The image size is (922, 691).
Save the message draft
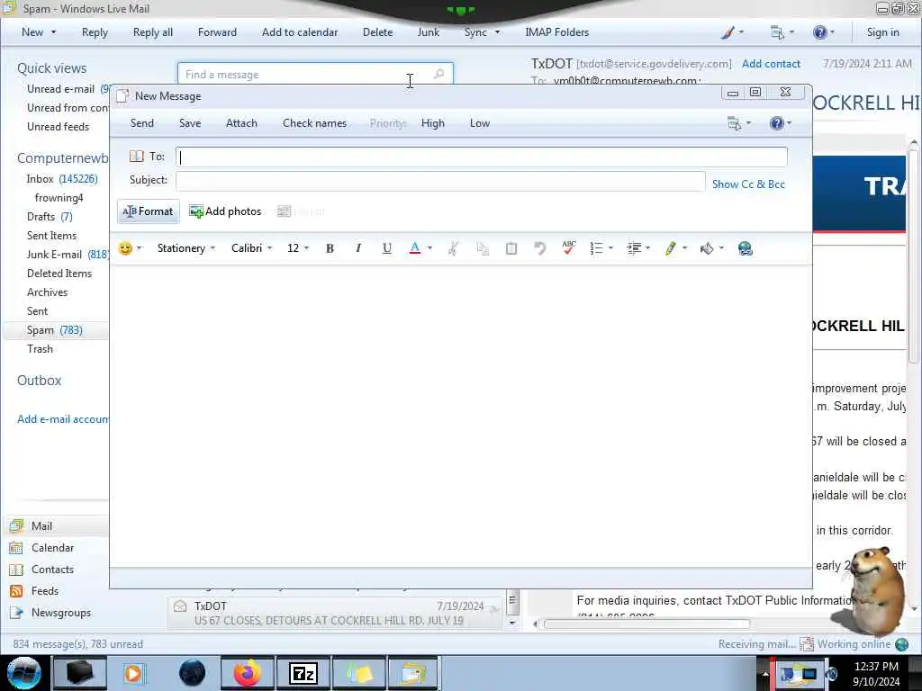(190, 123)
